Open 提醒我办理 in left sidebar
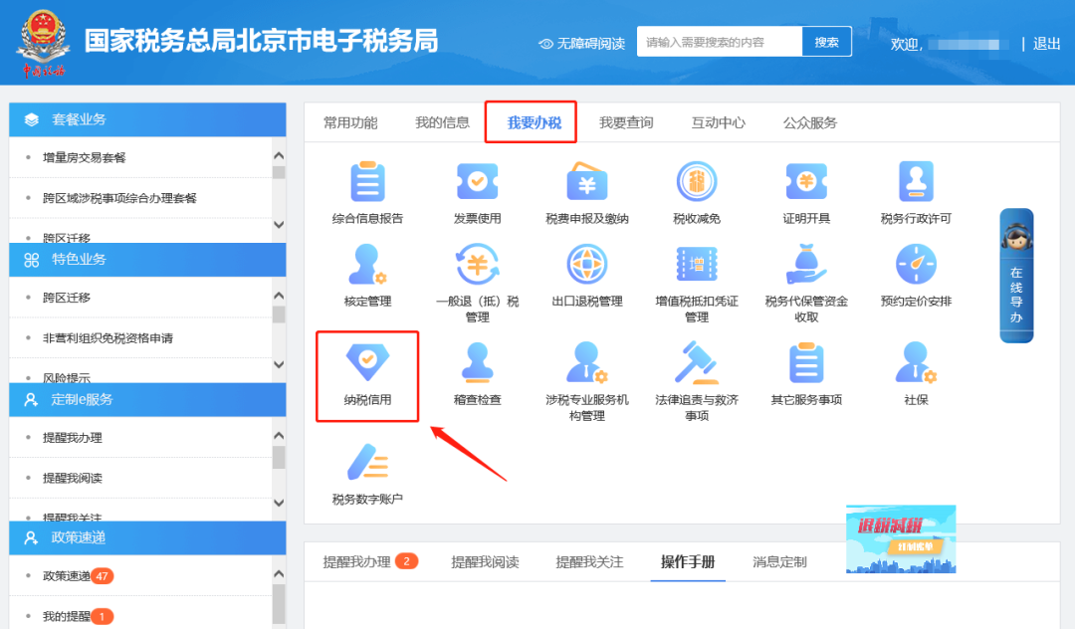The height and width of the screenshot is (629, 1075). (x=72, y=438)
